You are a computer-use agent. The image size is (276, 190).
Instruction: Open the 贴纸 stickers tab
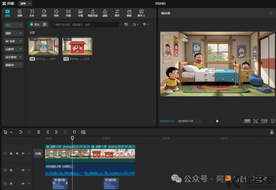pyautogui.click(x=44, y=13)
